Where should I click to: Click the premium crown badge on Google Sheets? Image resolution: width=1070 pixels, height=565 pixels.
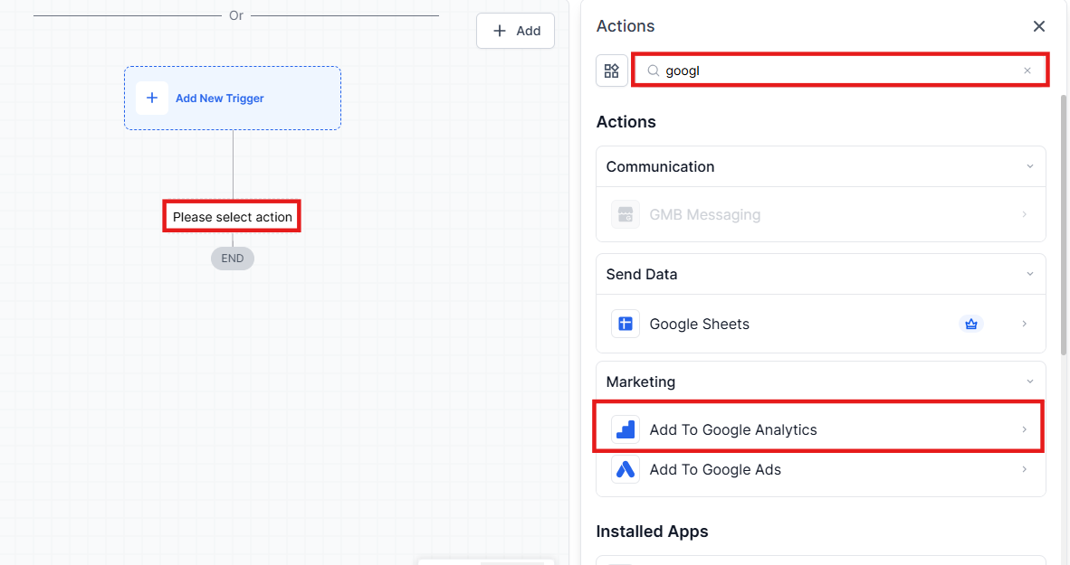(971, 325)
